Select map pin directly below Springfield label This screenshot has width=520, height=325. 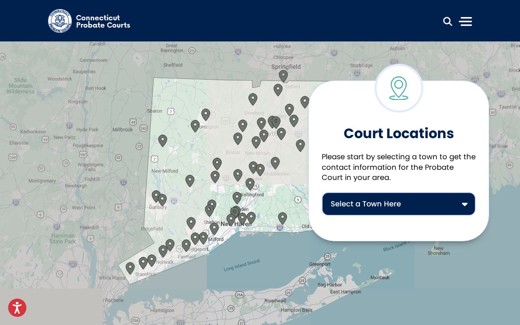click(284, 76)
